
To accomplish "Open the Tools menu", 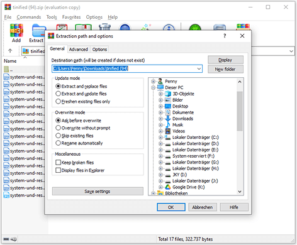I will (x=52, y=17).
